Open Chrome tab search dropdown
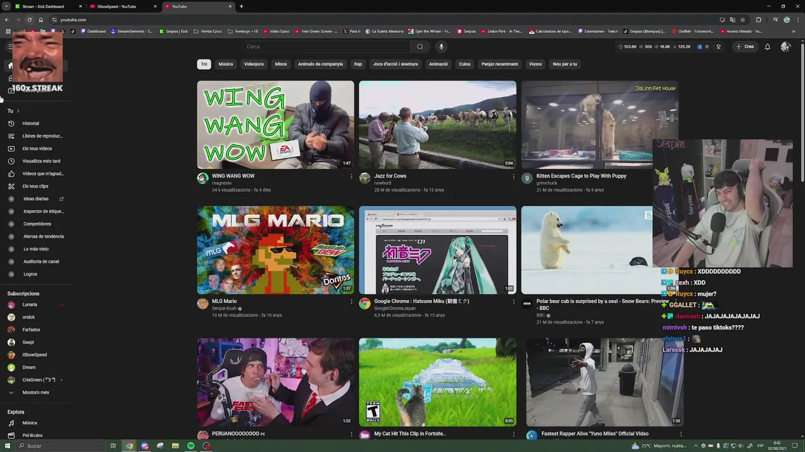 [x=6, y=6]
